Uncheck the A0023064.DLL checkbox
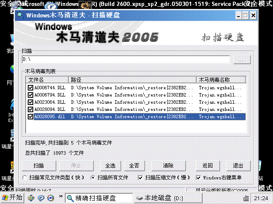 (x=30, y=102)
